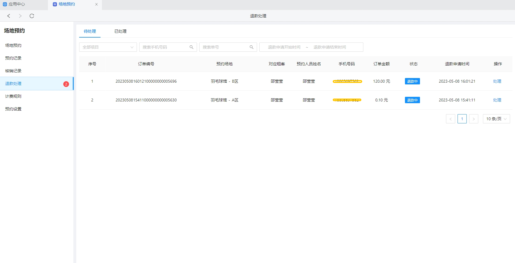The width and height of the screenshot is (515, 263).
Task: Click the browser back arrow
Action: click(9, 16)
